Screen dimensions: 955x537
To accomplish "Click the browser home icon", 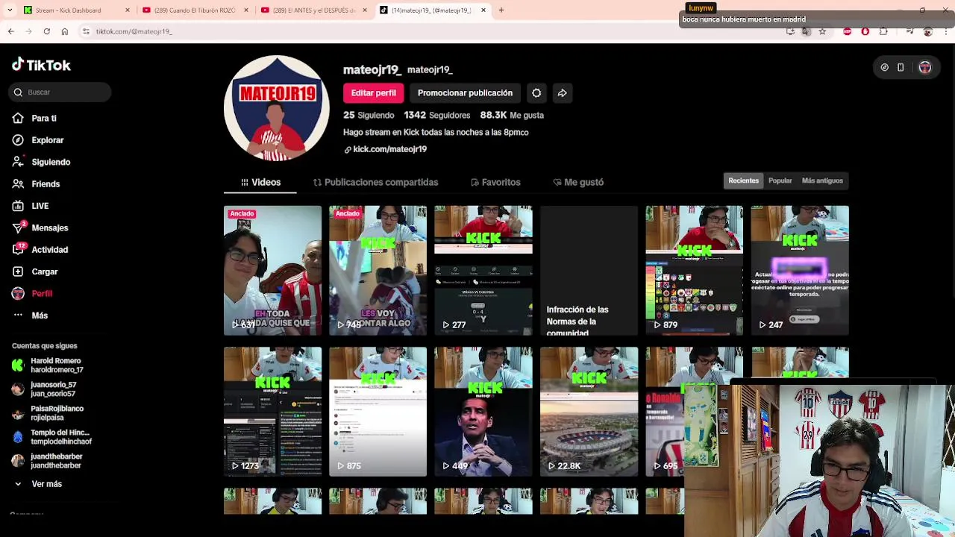I will (65, 31).
